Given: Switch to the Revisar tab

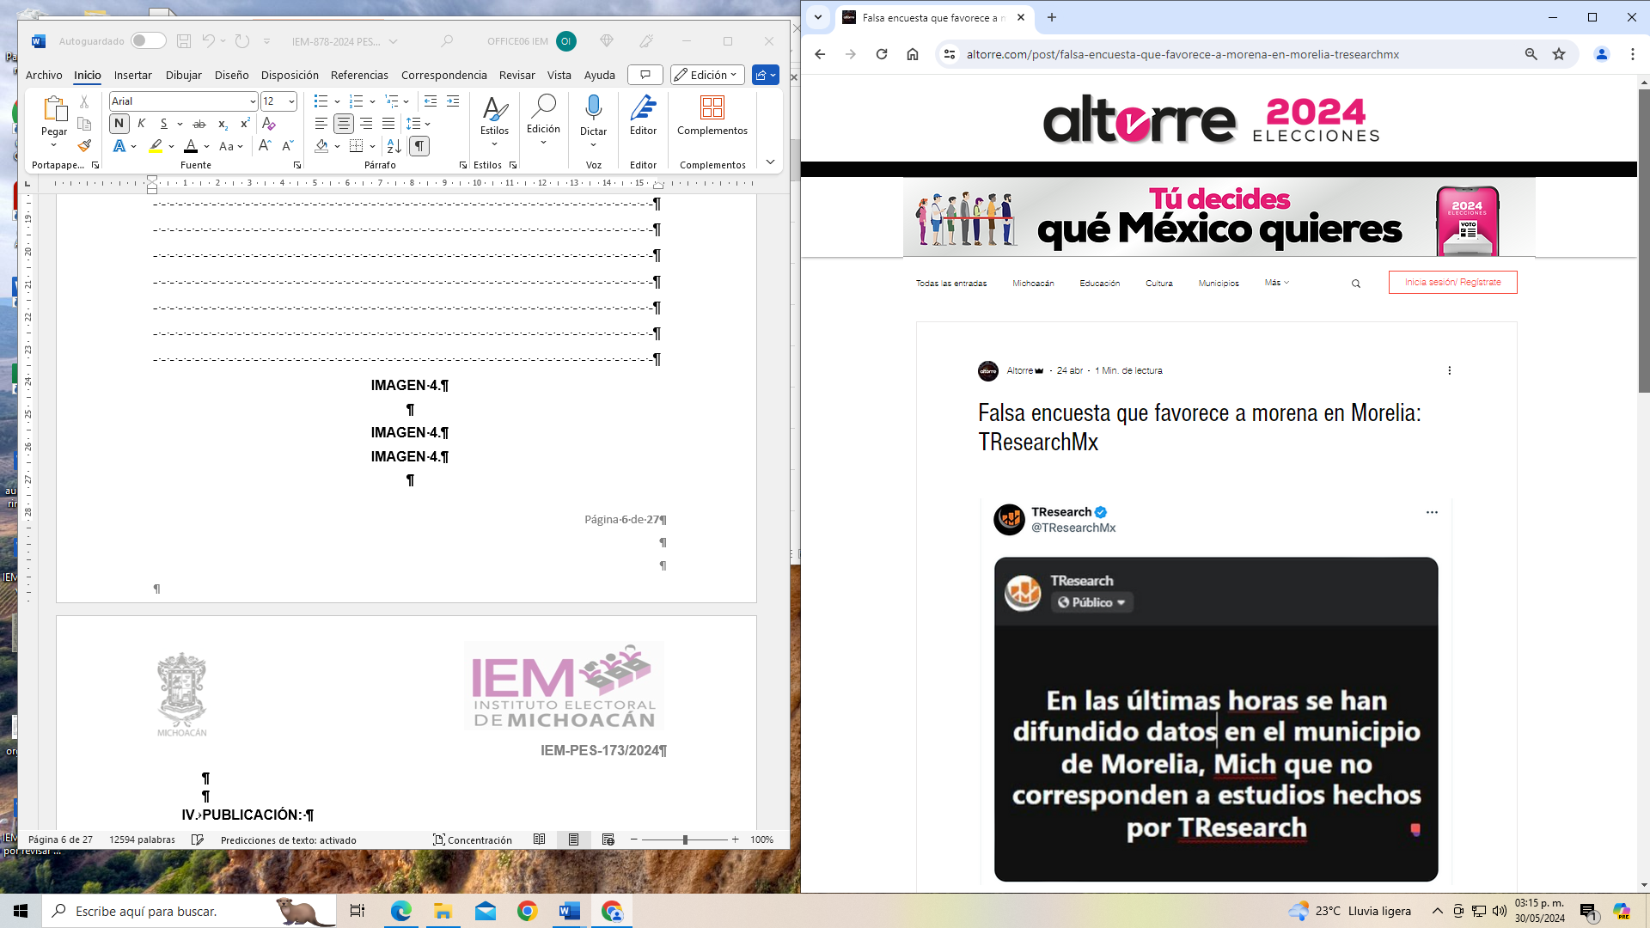Looking at the screenshot, I should coord(516,75).
